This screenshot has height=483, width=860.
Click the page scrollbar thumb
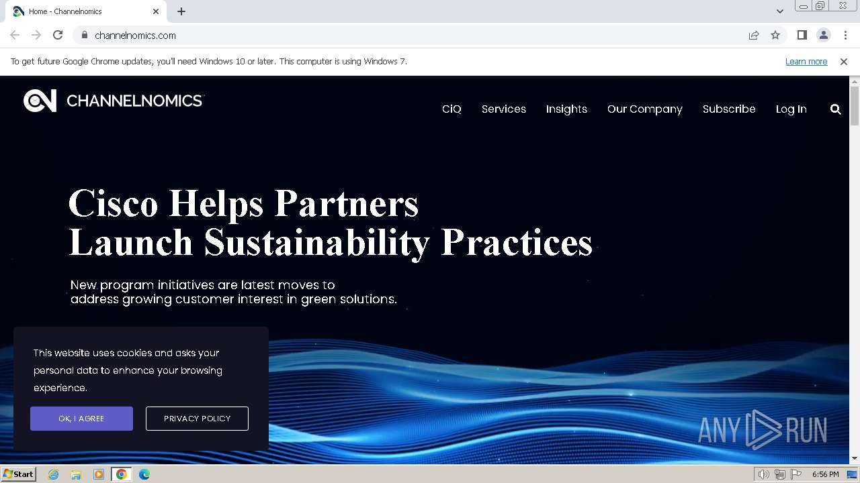point(855,105)
